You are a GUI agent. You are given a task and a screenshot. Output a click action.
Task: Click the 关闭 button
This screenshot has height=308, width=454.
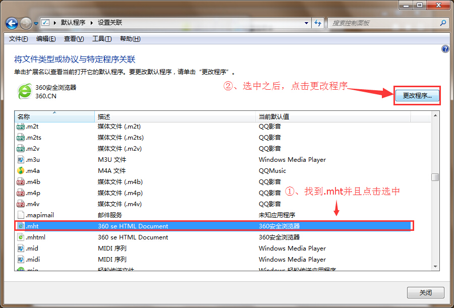[425, 292]
